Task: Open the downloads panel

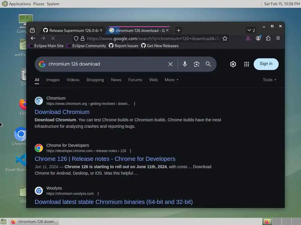Action: pos(248,38)
